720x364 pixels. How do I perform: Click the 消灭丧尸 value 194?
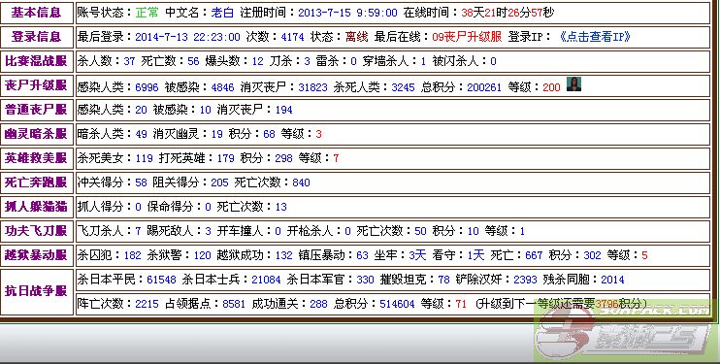[283, 110]
